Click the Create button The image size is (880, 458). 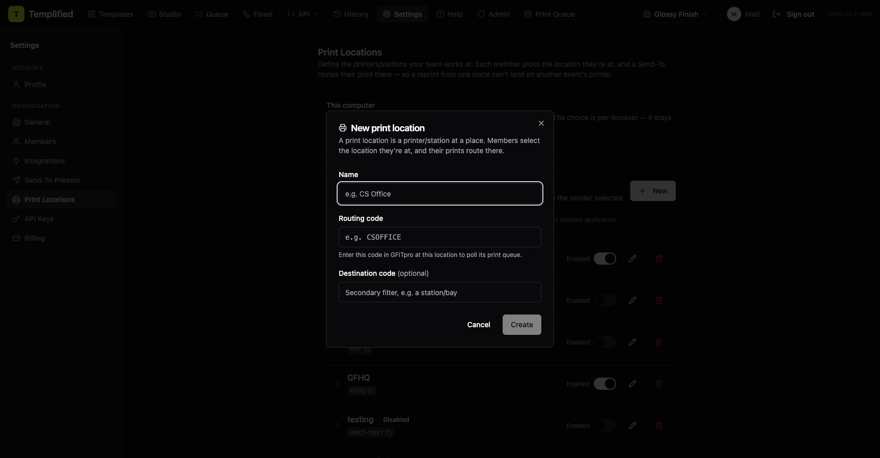(522, 325)
